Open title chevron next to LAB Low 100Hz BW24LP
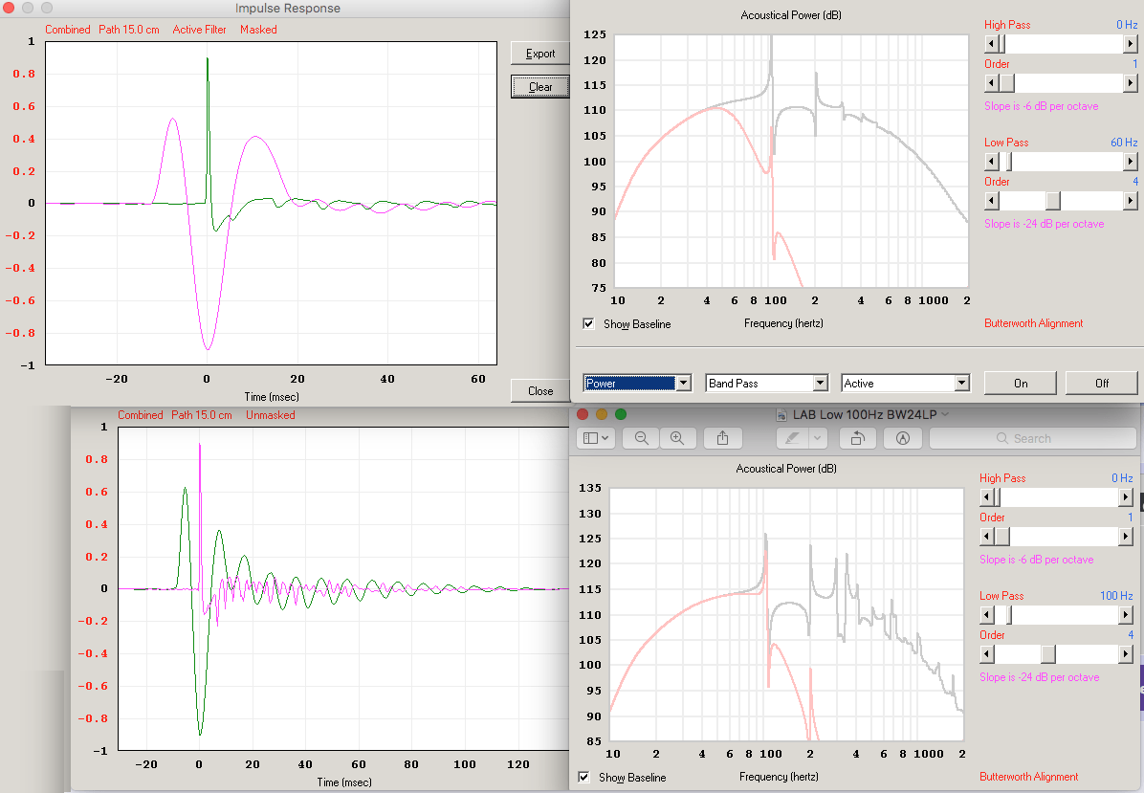The image size is (1144, 793). tap(946, 414)
